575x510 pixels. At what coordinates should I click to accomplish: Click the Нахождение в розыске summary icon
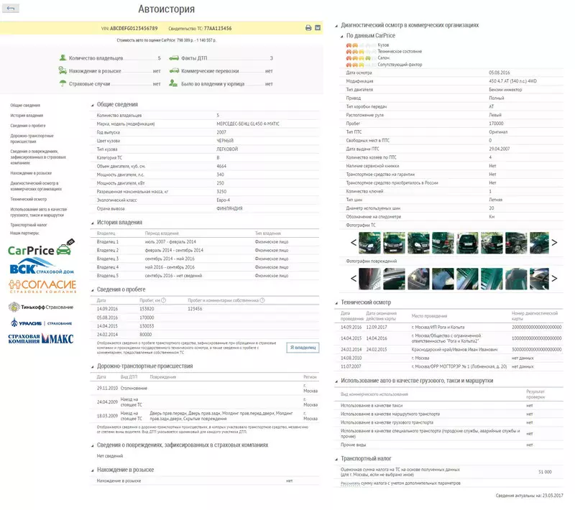tap(63, 70)
